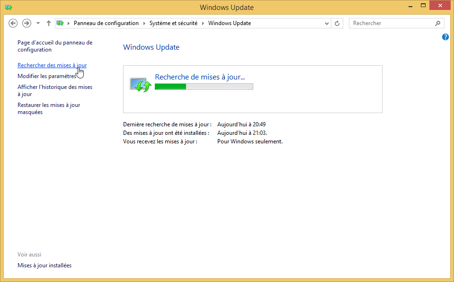Expand chevron after Système et sécurité
The image size is (454, 282).
[x=203, y=23]
